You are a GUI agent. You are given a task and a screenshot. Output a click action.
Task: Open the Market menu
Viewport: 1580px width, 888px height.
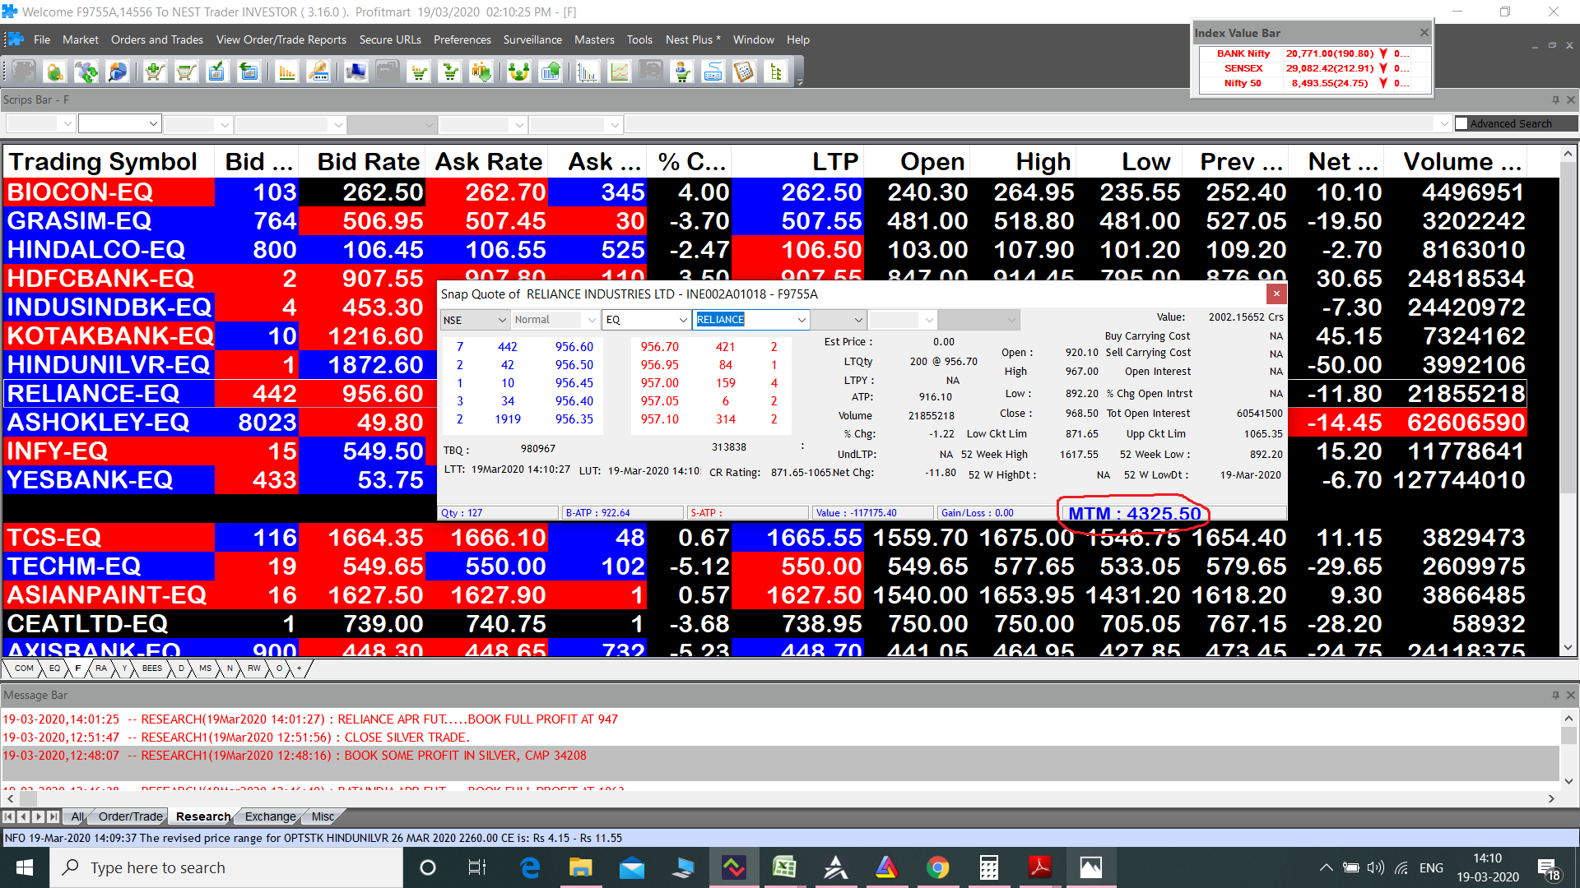80,39
